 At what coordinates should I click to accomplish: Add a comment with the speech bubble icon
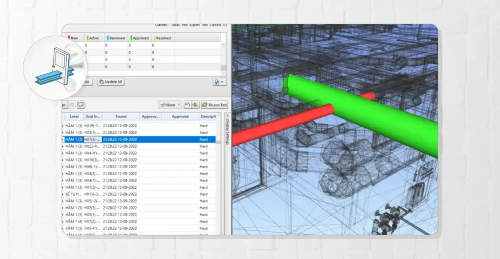[81, 104]
